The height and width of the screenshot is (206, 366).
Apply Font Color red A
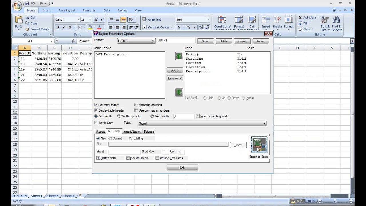coord(99,27)
